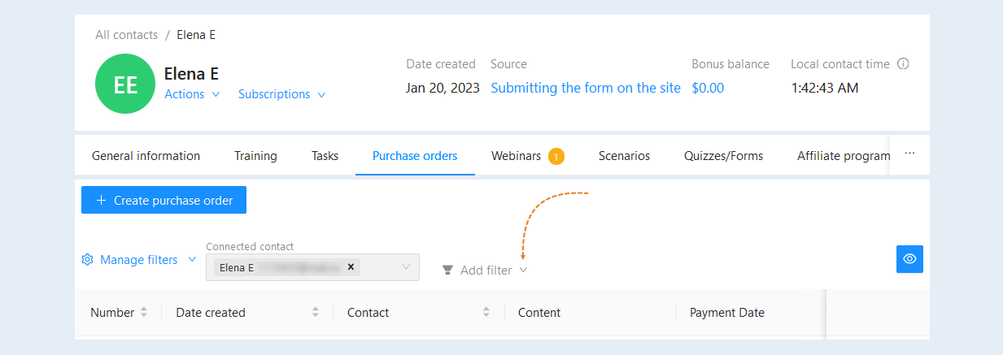Open the Connected contact combo box arrow
The width and height of the screenshot is (1003, 355).
click(x=407, y=267)
